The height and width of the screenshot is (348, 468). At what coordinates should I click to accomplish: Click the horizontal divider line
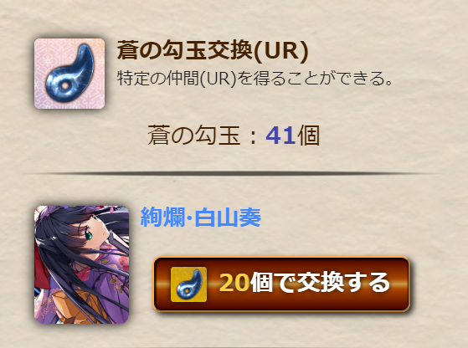coord(234,173)
